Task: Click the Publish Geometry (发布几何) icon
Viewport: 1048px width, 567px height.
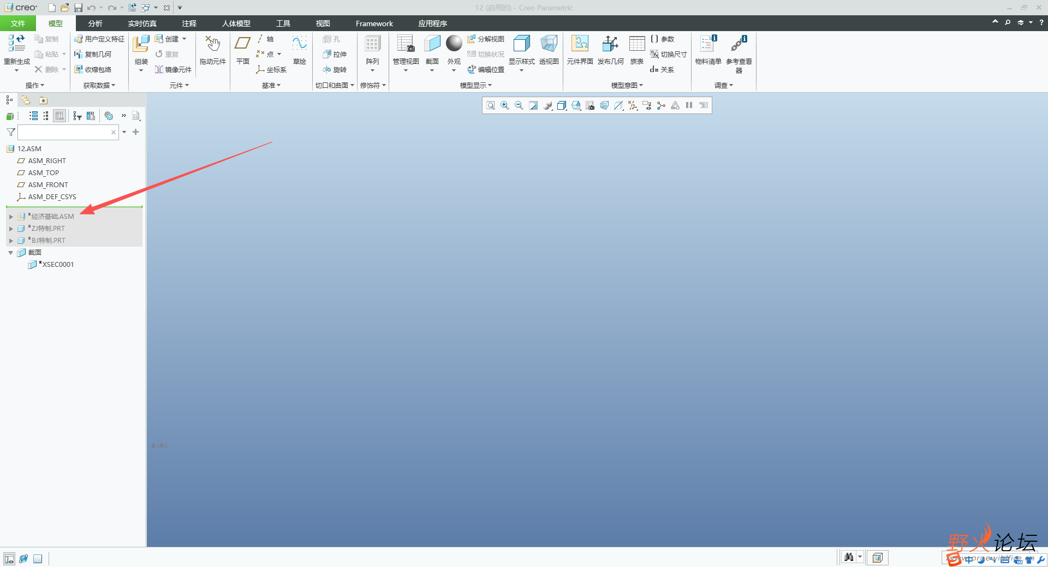Action: point(610,43)
